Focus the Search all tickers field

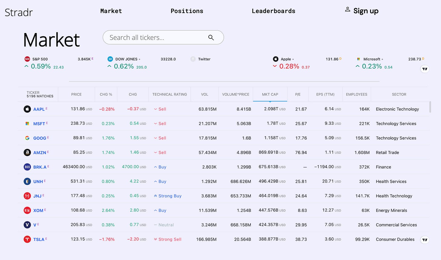click(x=163, y=38)
